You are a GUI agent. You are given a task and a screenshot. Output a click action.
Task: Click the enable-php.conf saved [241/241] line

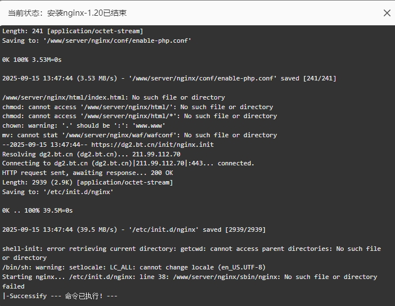[169, 78]
